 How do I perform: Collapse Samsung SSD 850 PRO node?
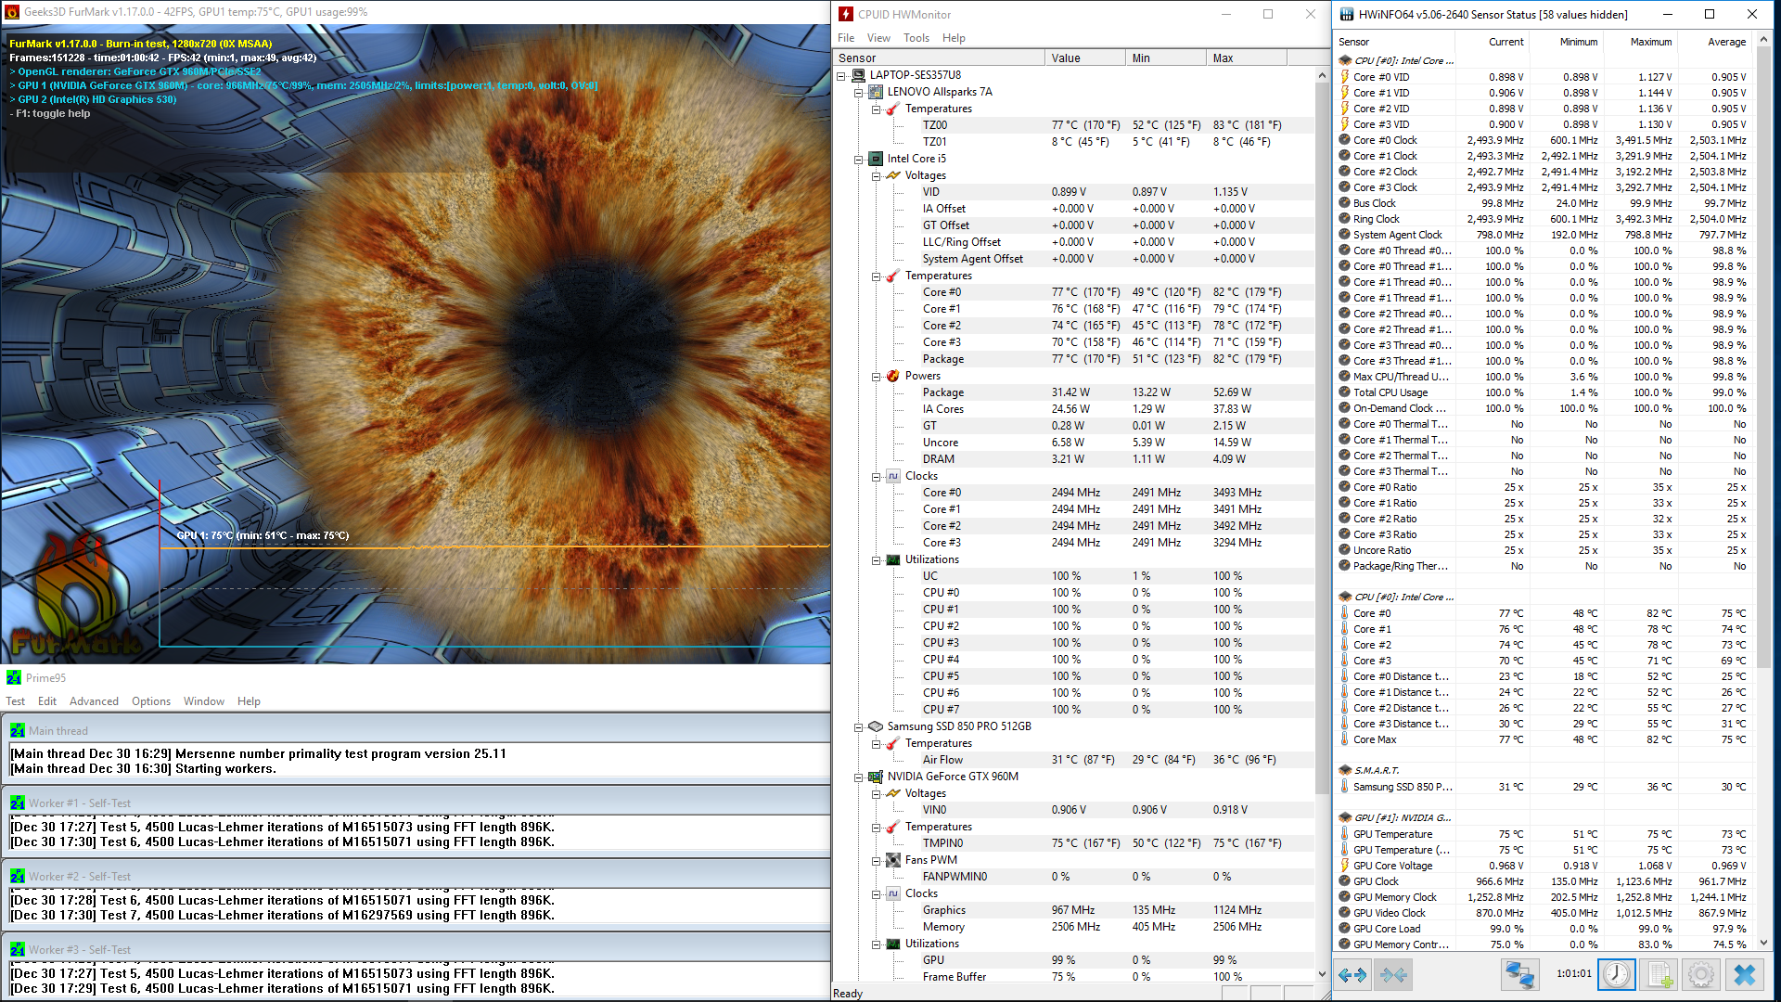tap(859, 727)
